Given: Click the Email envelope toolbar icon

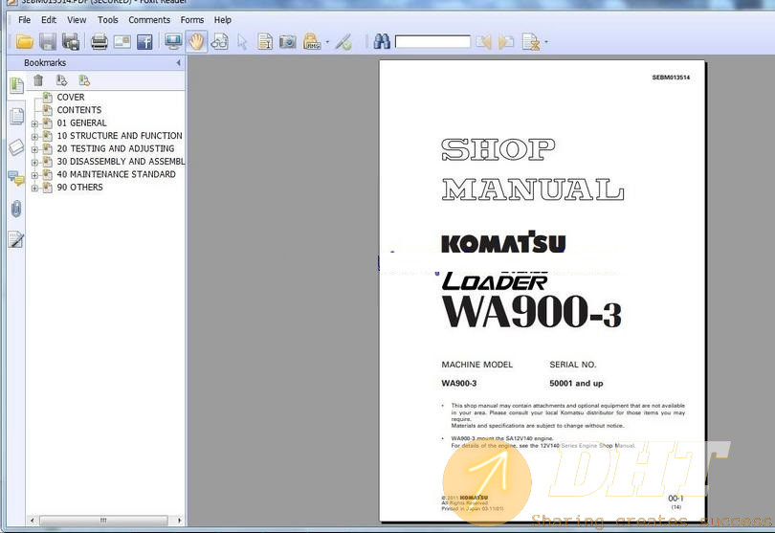Looking at the screenshot, I should tap(122, 42).
